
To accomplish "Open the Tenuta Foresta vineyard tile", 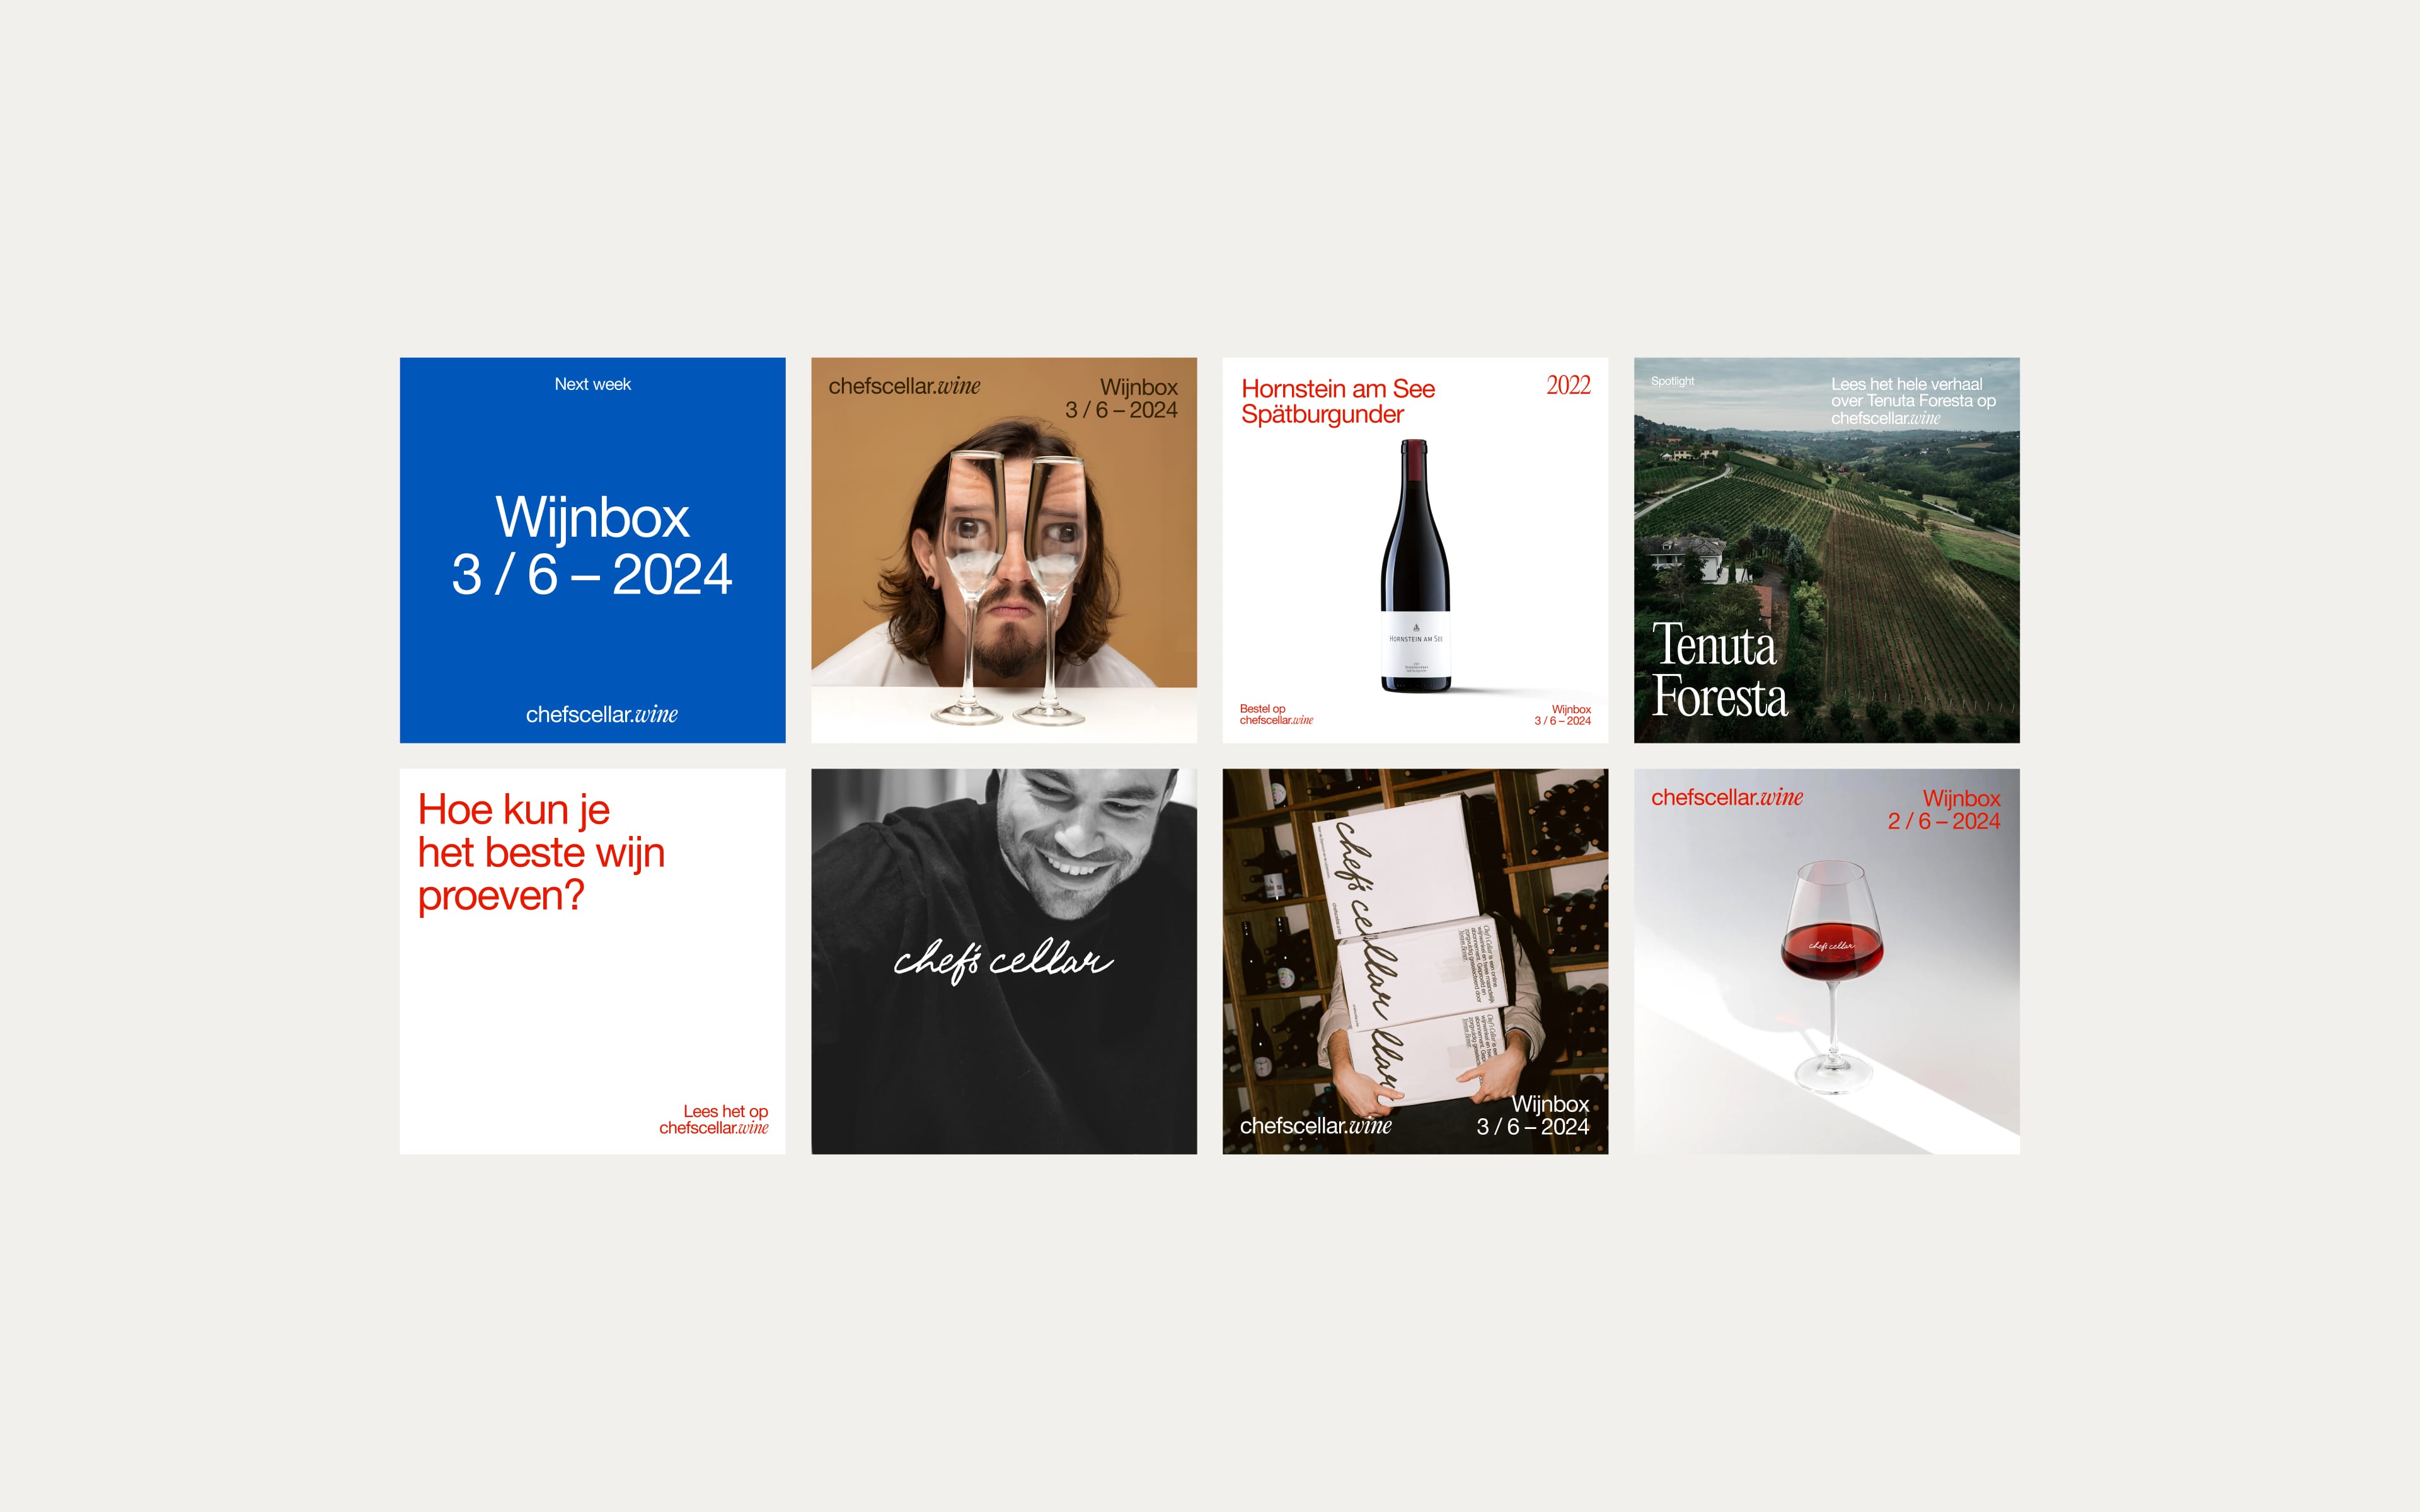I will click(1826, 550).
